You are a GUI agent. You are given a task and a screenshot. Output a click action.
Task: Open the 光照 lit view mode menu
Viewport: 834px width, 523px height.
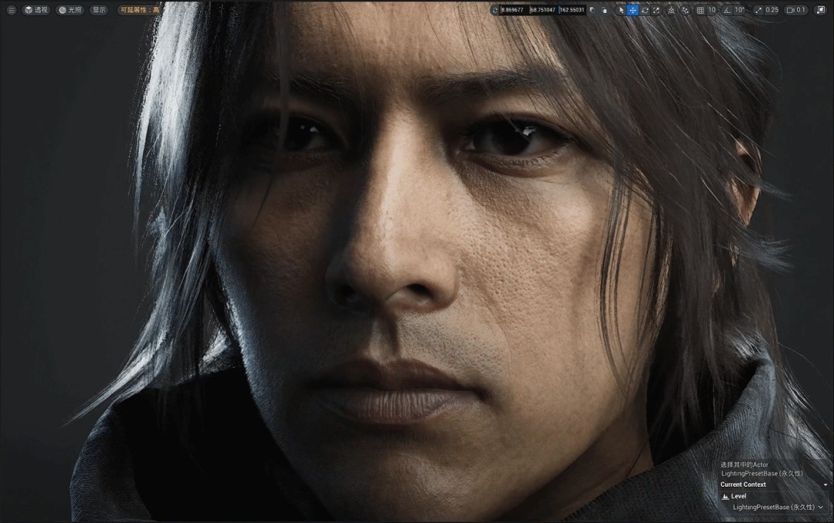(x=70, y=10)
